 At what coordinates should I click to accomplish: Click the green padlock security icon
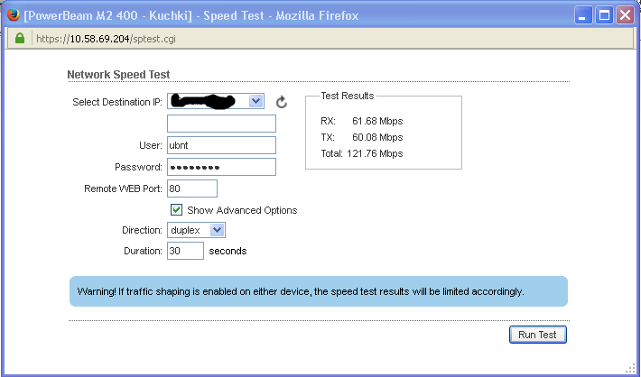pyautogui.click(x=20, y=39)
